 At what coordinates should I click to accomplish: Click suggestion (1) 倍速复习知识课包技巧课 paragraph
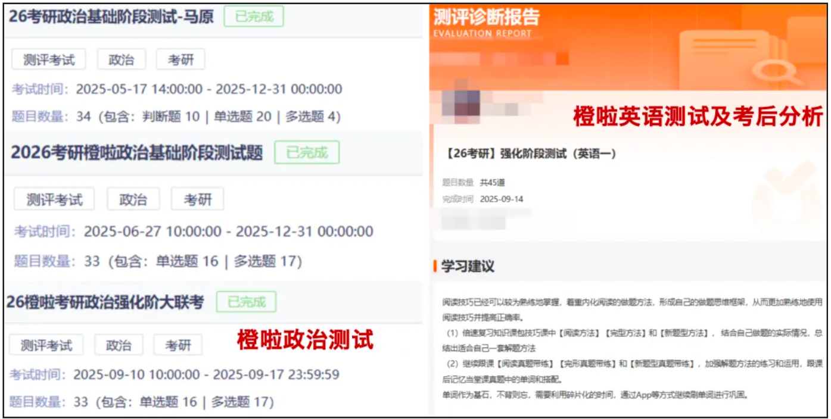(x=633, y=340)
